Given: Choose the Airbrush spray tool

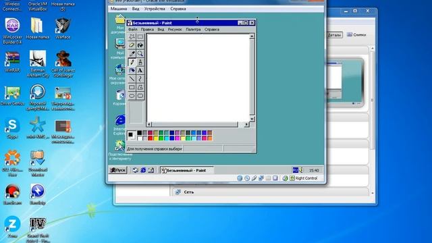Looking at the screenshot, I should pos(132,70).
